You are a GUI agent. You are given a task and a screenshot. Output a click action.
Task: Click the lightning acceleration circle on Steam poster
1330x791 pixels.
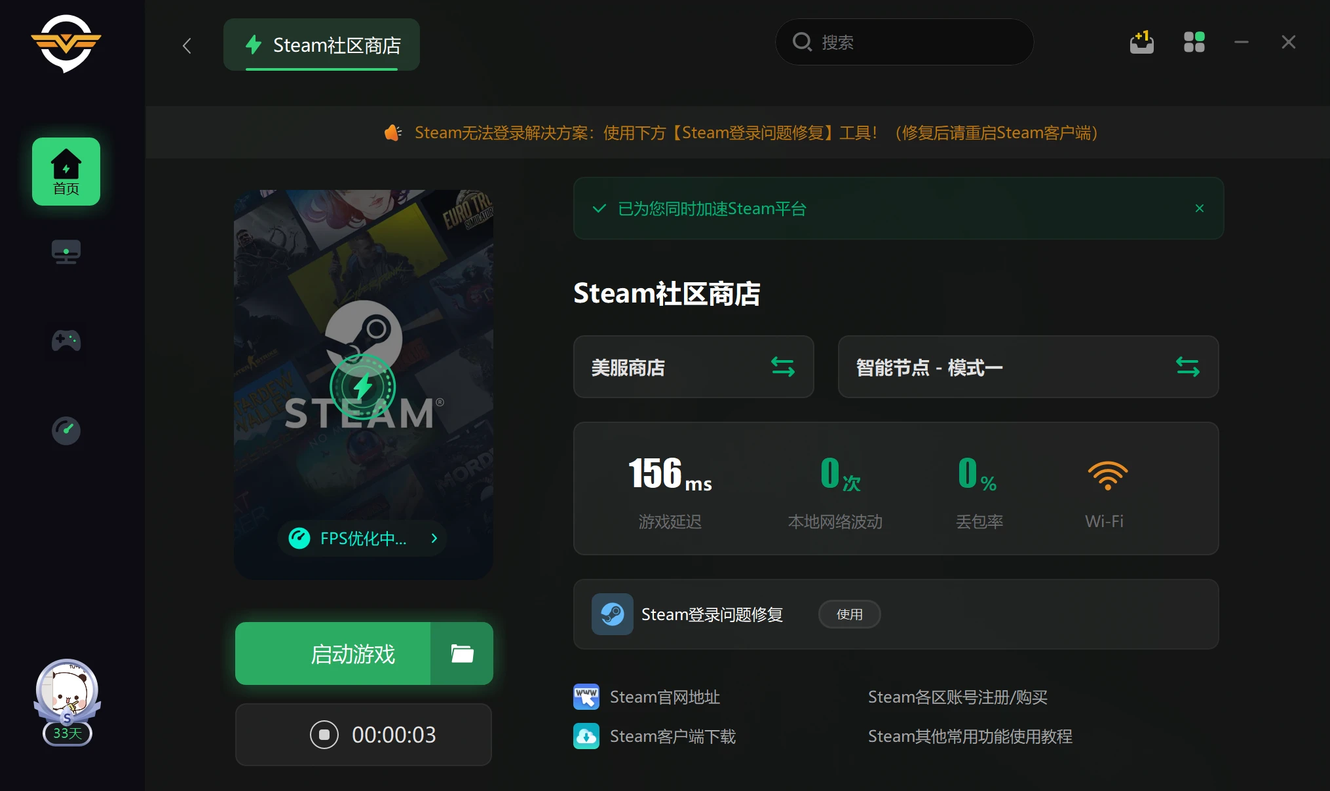[362, 387]
